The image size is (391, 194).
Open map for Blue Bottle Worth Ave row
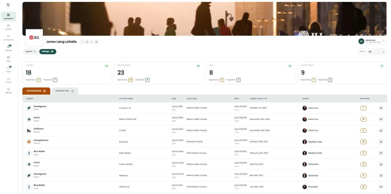pyautogui.click(x=381, y=187)
